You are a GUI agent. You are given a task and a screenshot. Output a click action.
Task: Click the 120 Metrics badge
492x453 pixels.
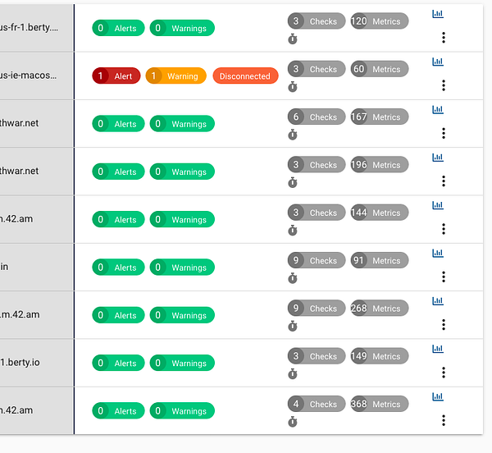point(380,21)
